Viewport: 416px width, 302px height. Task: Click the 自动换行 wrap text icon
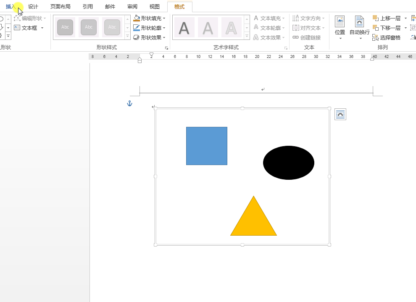point(359,22)
